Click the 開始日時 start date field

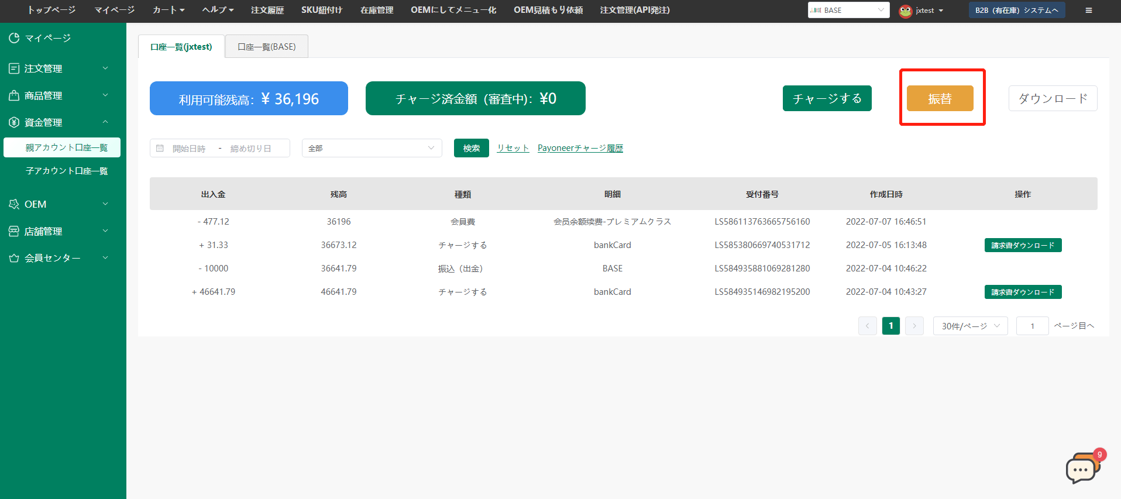(x=189, y=149)
